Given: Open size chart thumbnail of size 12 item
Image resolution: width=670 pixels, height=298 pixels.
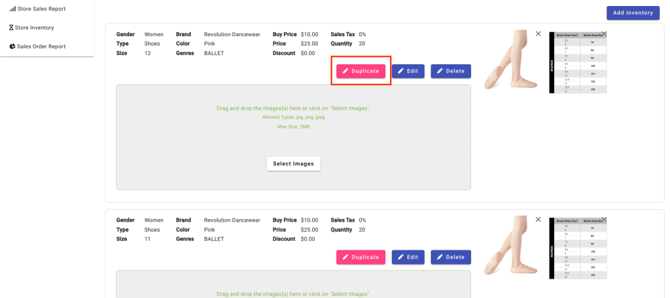Looking at the screenshot, I should [x=578, y=64].
